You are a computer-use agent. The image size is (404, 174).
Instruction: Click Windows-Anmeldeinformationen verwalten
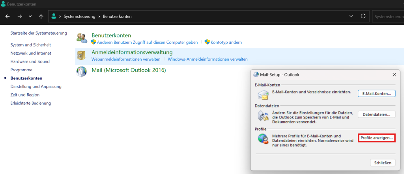coord(208,59)
